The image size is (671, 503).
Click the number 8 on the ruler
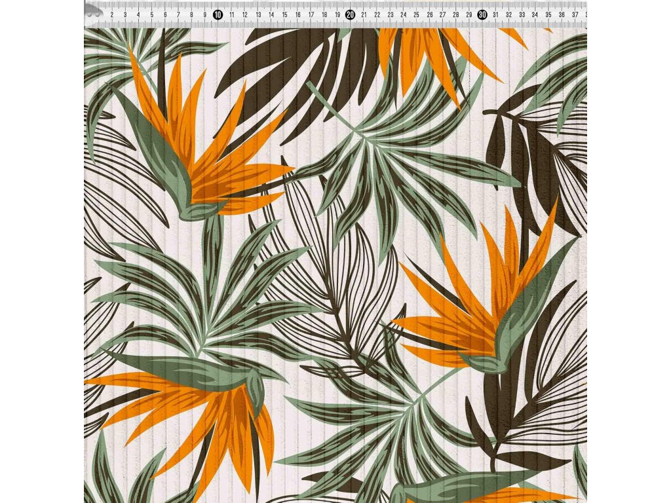point(191,15)
